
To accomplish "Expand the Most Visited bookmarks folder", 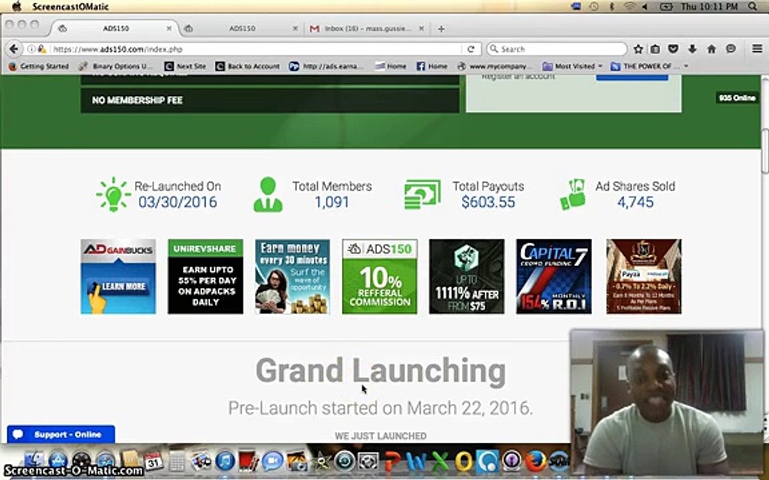I will point(572,66).
